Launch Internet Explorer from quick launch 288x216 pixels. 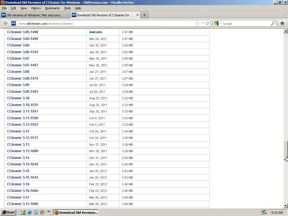click(x=29, y=213)
